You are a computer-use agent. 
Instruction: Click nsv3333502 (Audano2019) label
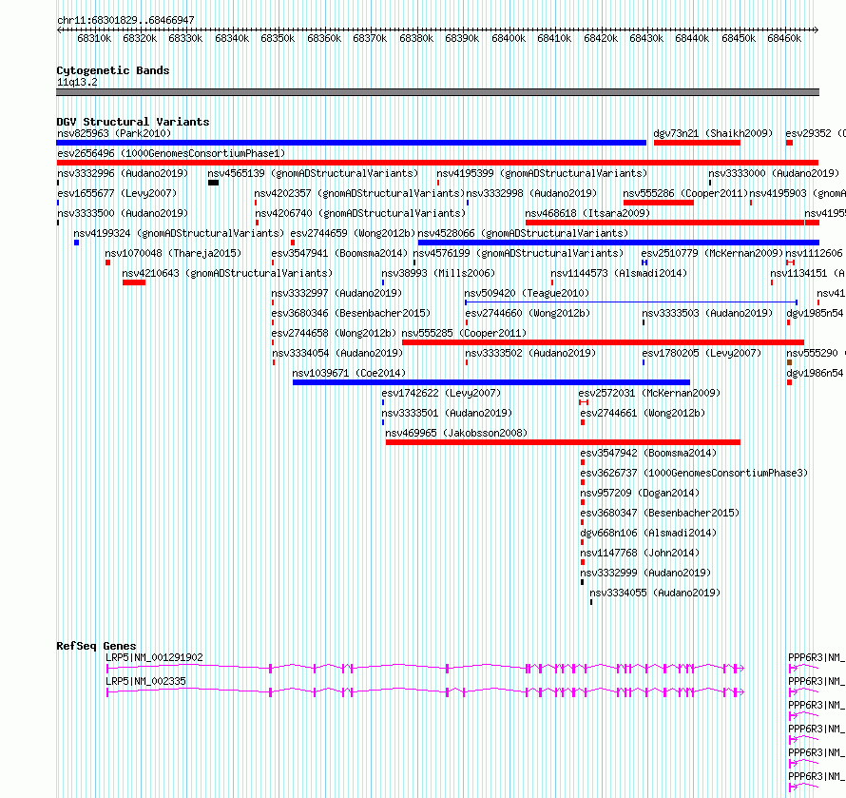[x=530, y=353]
